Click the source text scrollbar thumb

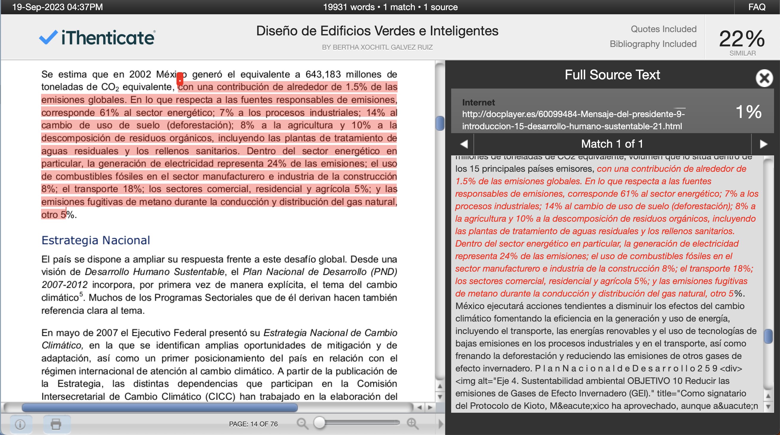tap(768, 336)
